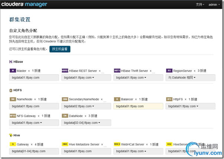The width and height of the screenshot is (224, 159).
Task: Click the Cloudera Manager logo
Action: coord(24,4)
